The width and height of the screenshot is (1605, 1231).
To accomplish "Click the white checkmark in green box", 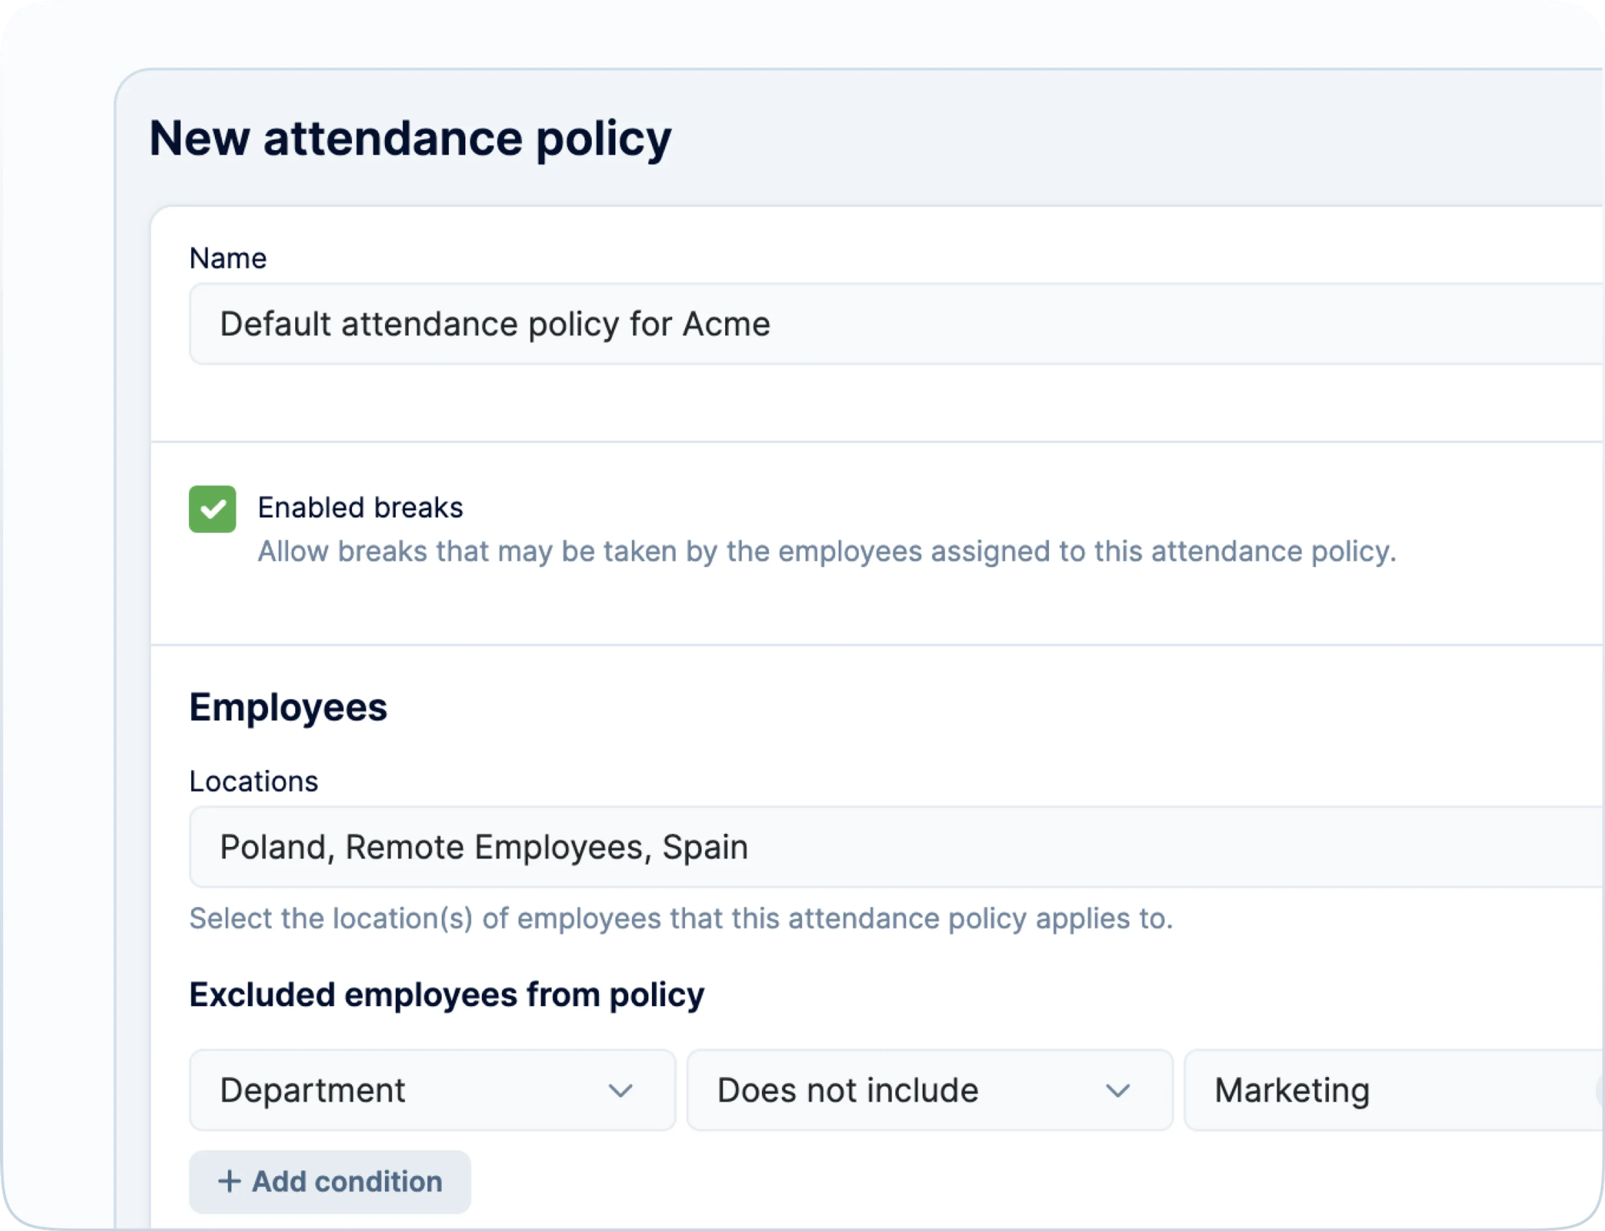I will pyautogui.click(x=212, y=509).
